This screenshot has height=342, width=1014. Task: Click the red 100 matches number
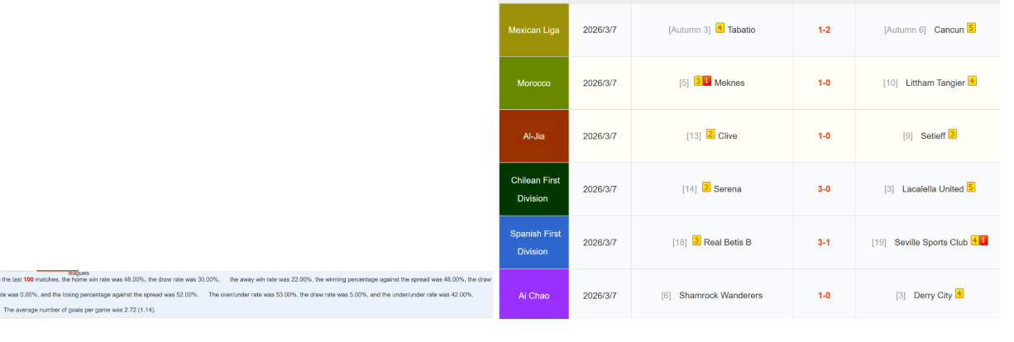(x=29, y=280)
